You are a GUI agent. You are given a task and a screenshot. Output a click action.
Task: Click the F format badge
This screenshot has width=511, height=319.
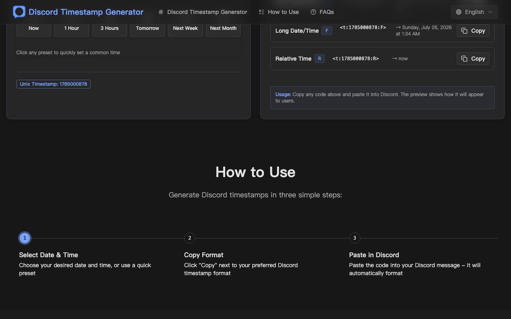(327, 31)
